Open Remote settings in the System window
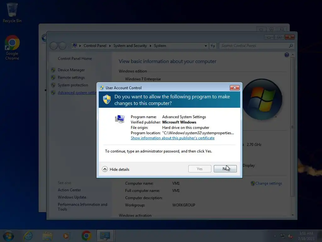The image size is (322, 242). pos(71,78)
